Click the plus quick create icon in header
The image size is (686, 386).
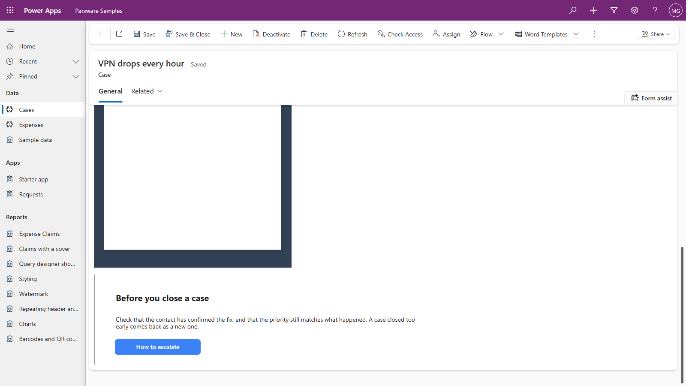click(593, 10)
